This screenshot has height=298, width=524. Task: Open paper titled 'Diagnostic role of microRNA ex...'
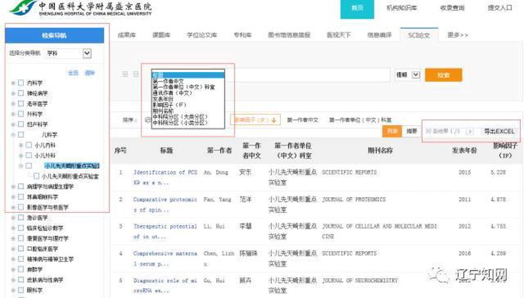[165, 286]
